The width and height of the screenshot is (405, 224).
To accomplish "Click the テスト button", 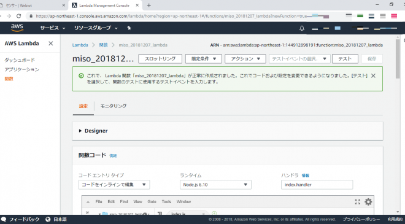I will tap(345, 59).
